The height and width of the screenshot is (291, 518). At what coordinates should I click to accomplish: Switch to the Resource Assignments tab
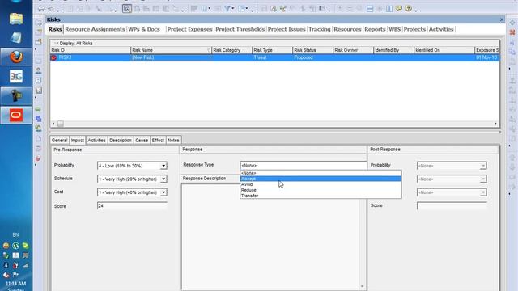(95, 29)
